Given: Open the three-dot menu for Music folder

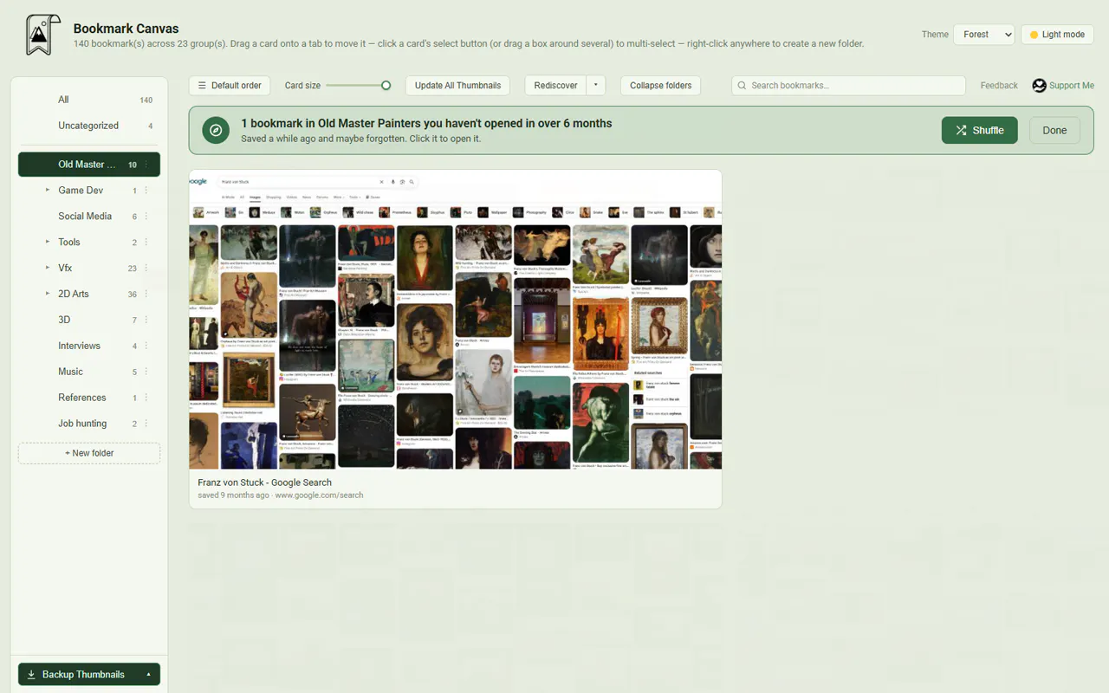Looking at the screenshot, I should [146, 372].
